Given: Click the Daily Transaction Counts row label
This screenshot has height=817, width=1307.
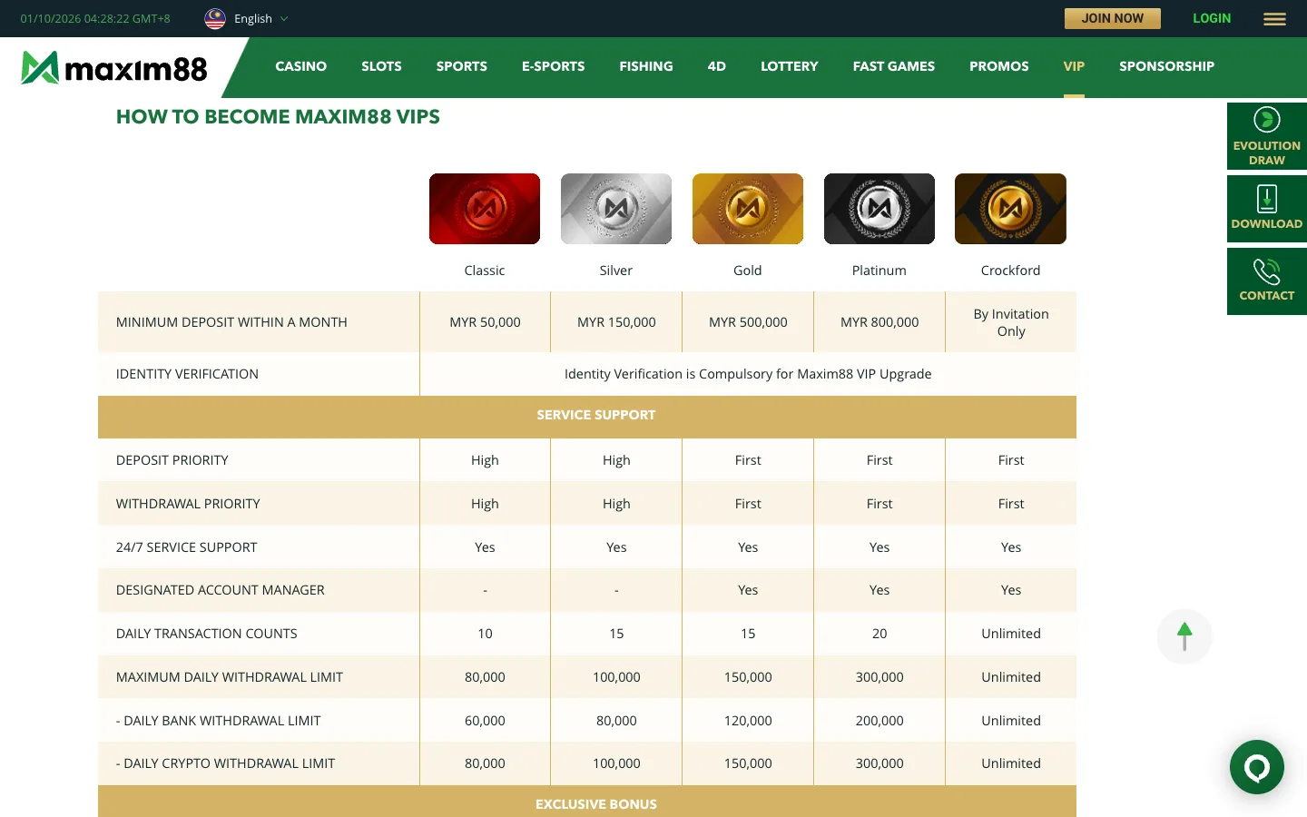Looking at the screenshot, I should click(x=207, y=634).
